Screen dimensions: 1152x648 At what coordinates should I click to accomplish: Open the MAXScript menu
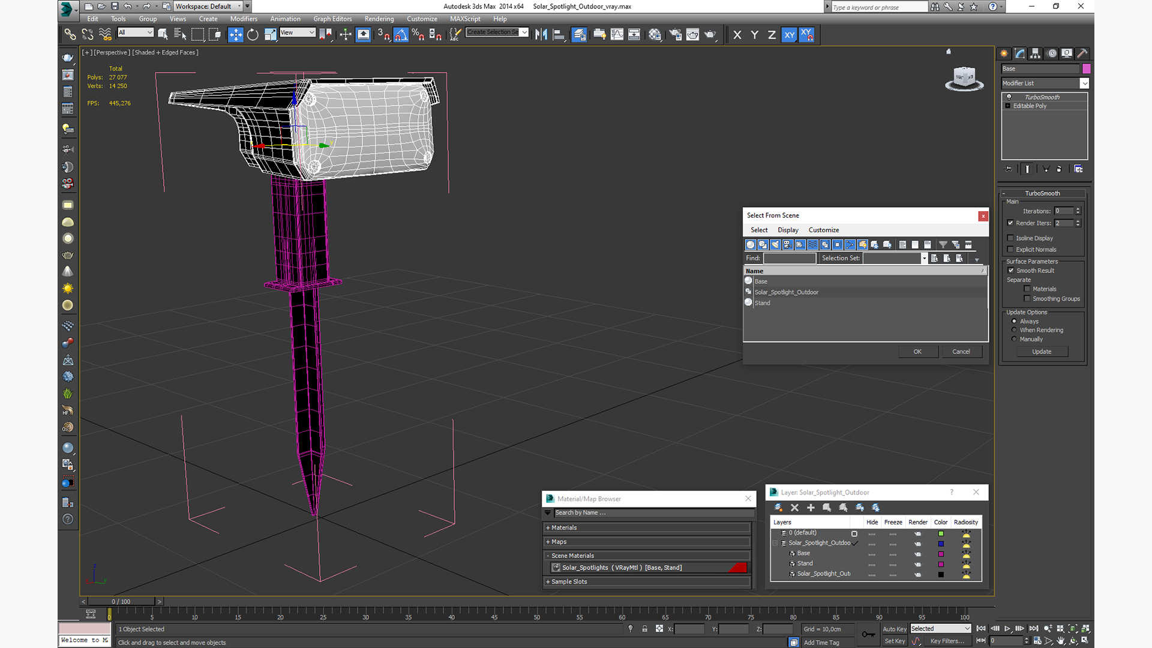coord(465,19)
